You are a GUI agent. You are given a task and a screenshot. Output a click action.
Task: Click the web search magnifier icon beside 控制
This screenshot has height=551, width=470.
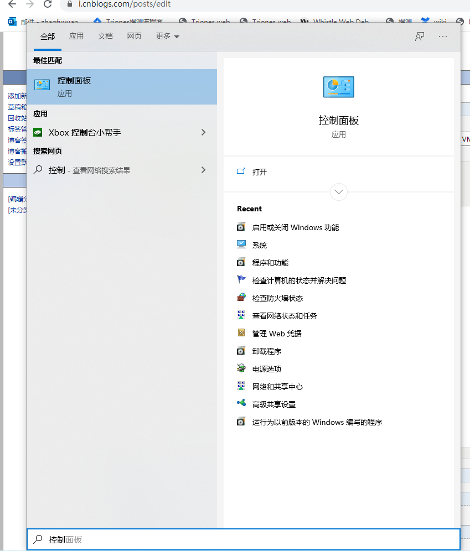click(x=38, y=170)
